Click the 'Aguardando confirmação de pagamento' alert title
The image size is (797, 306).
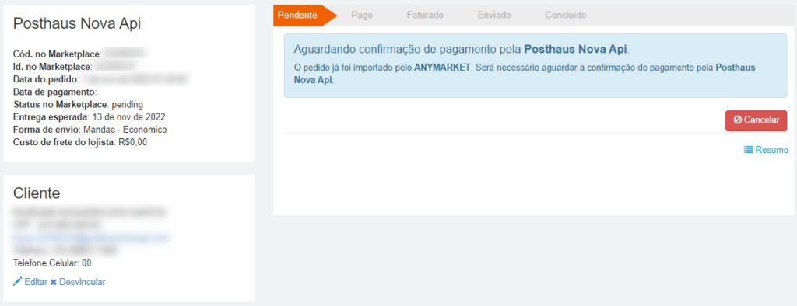pyautogui.click(x=462, y=50)
